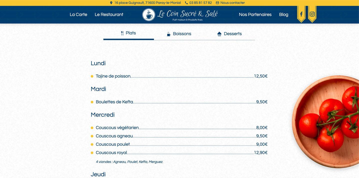This screenshot has width=359, height=178.
Task: Call the phone number 03 85 81 57 82
Action: (x=200, y=3)
